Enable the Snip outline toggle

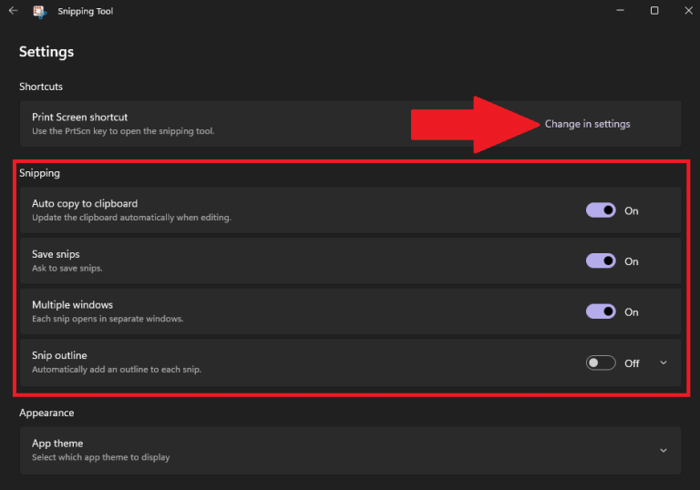coord(601,362)
